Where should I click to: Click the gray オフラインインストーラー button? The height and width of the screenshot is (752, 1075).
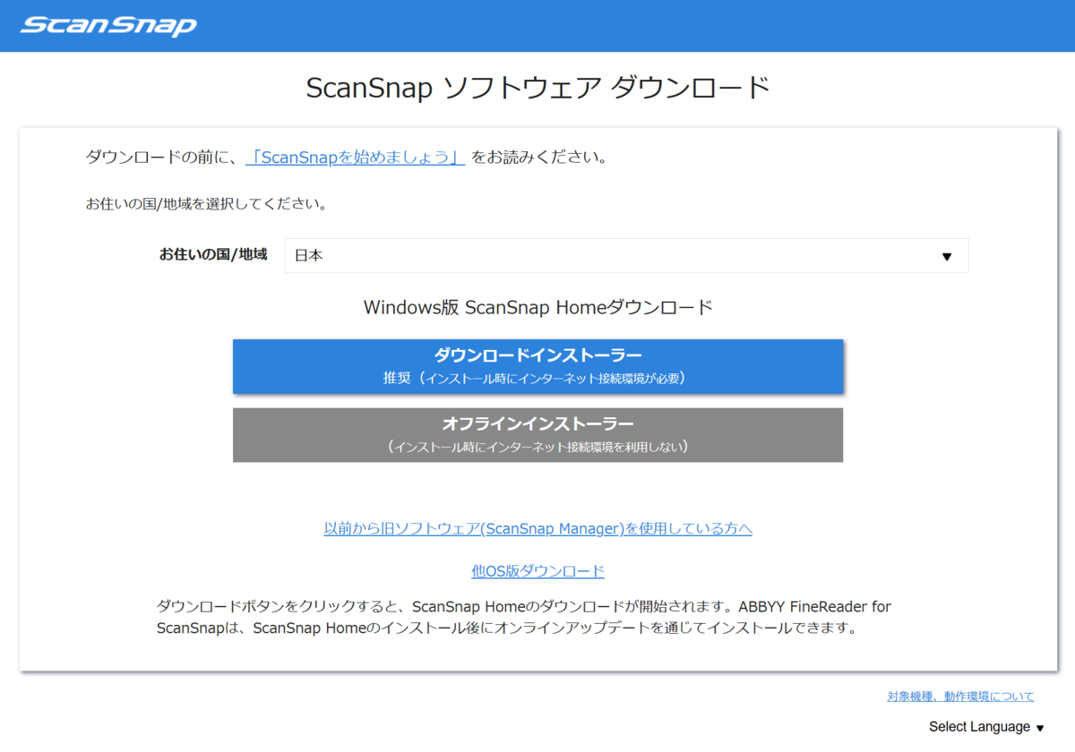537,435
